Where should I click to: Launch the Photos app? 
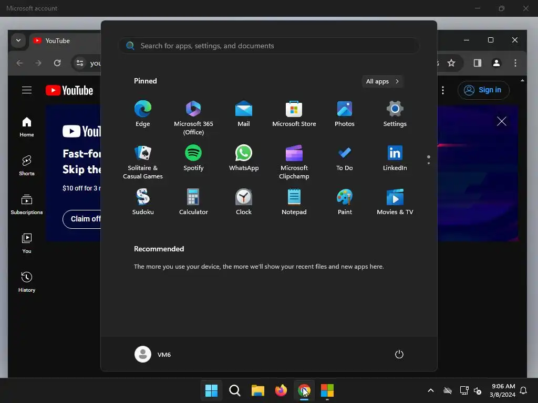click(x=345, y=114)
